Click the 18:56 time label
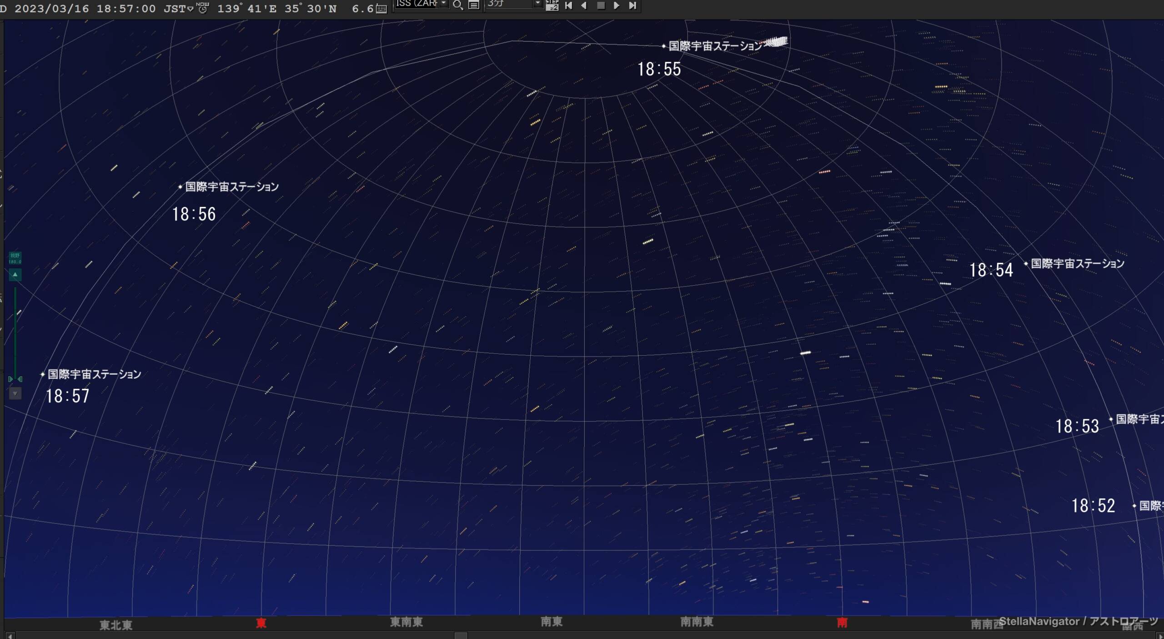 pyautogui.click(x=194, y=214)
